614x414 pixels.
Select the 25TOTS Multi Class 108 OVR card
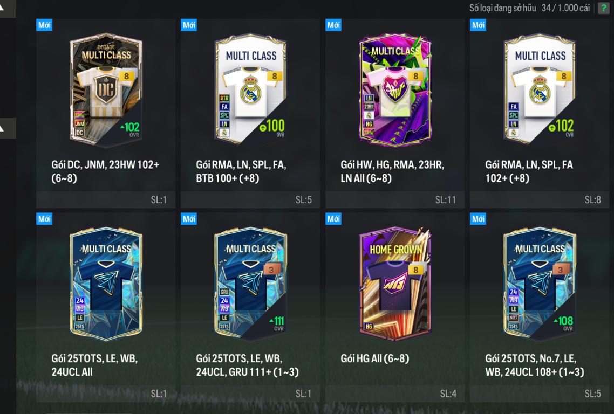coord(540,284)
